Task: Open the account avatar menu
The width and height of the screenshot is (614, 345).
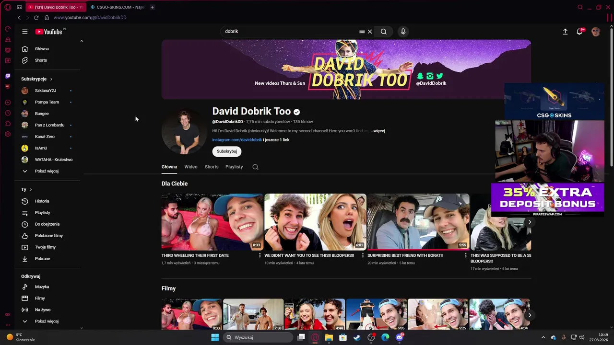Action: tap(596, 32)
